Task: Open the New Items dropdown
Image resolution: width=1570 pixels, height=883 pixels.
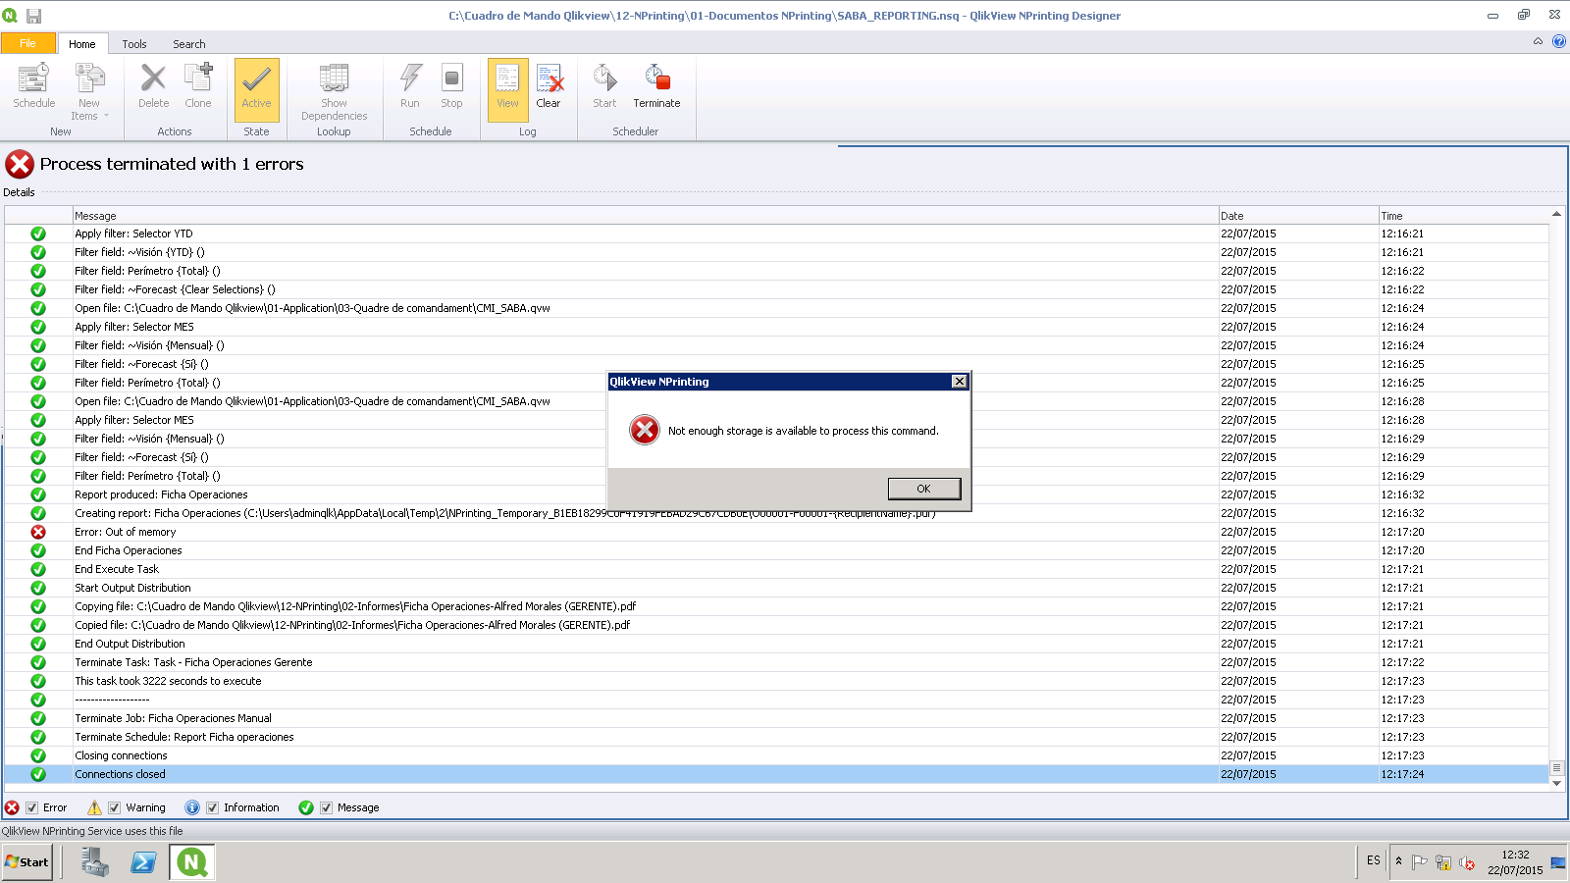Action: 89,91
